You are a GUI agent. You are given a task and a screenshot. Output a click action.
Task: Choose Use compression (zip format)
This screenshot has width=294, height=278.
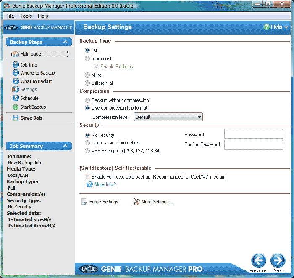pos(87,108)
